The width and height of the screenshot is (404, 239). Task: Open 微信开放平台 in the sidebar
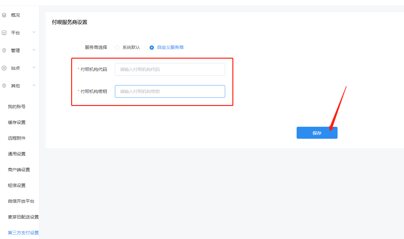click(21, 201)
